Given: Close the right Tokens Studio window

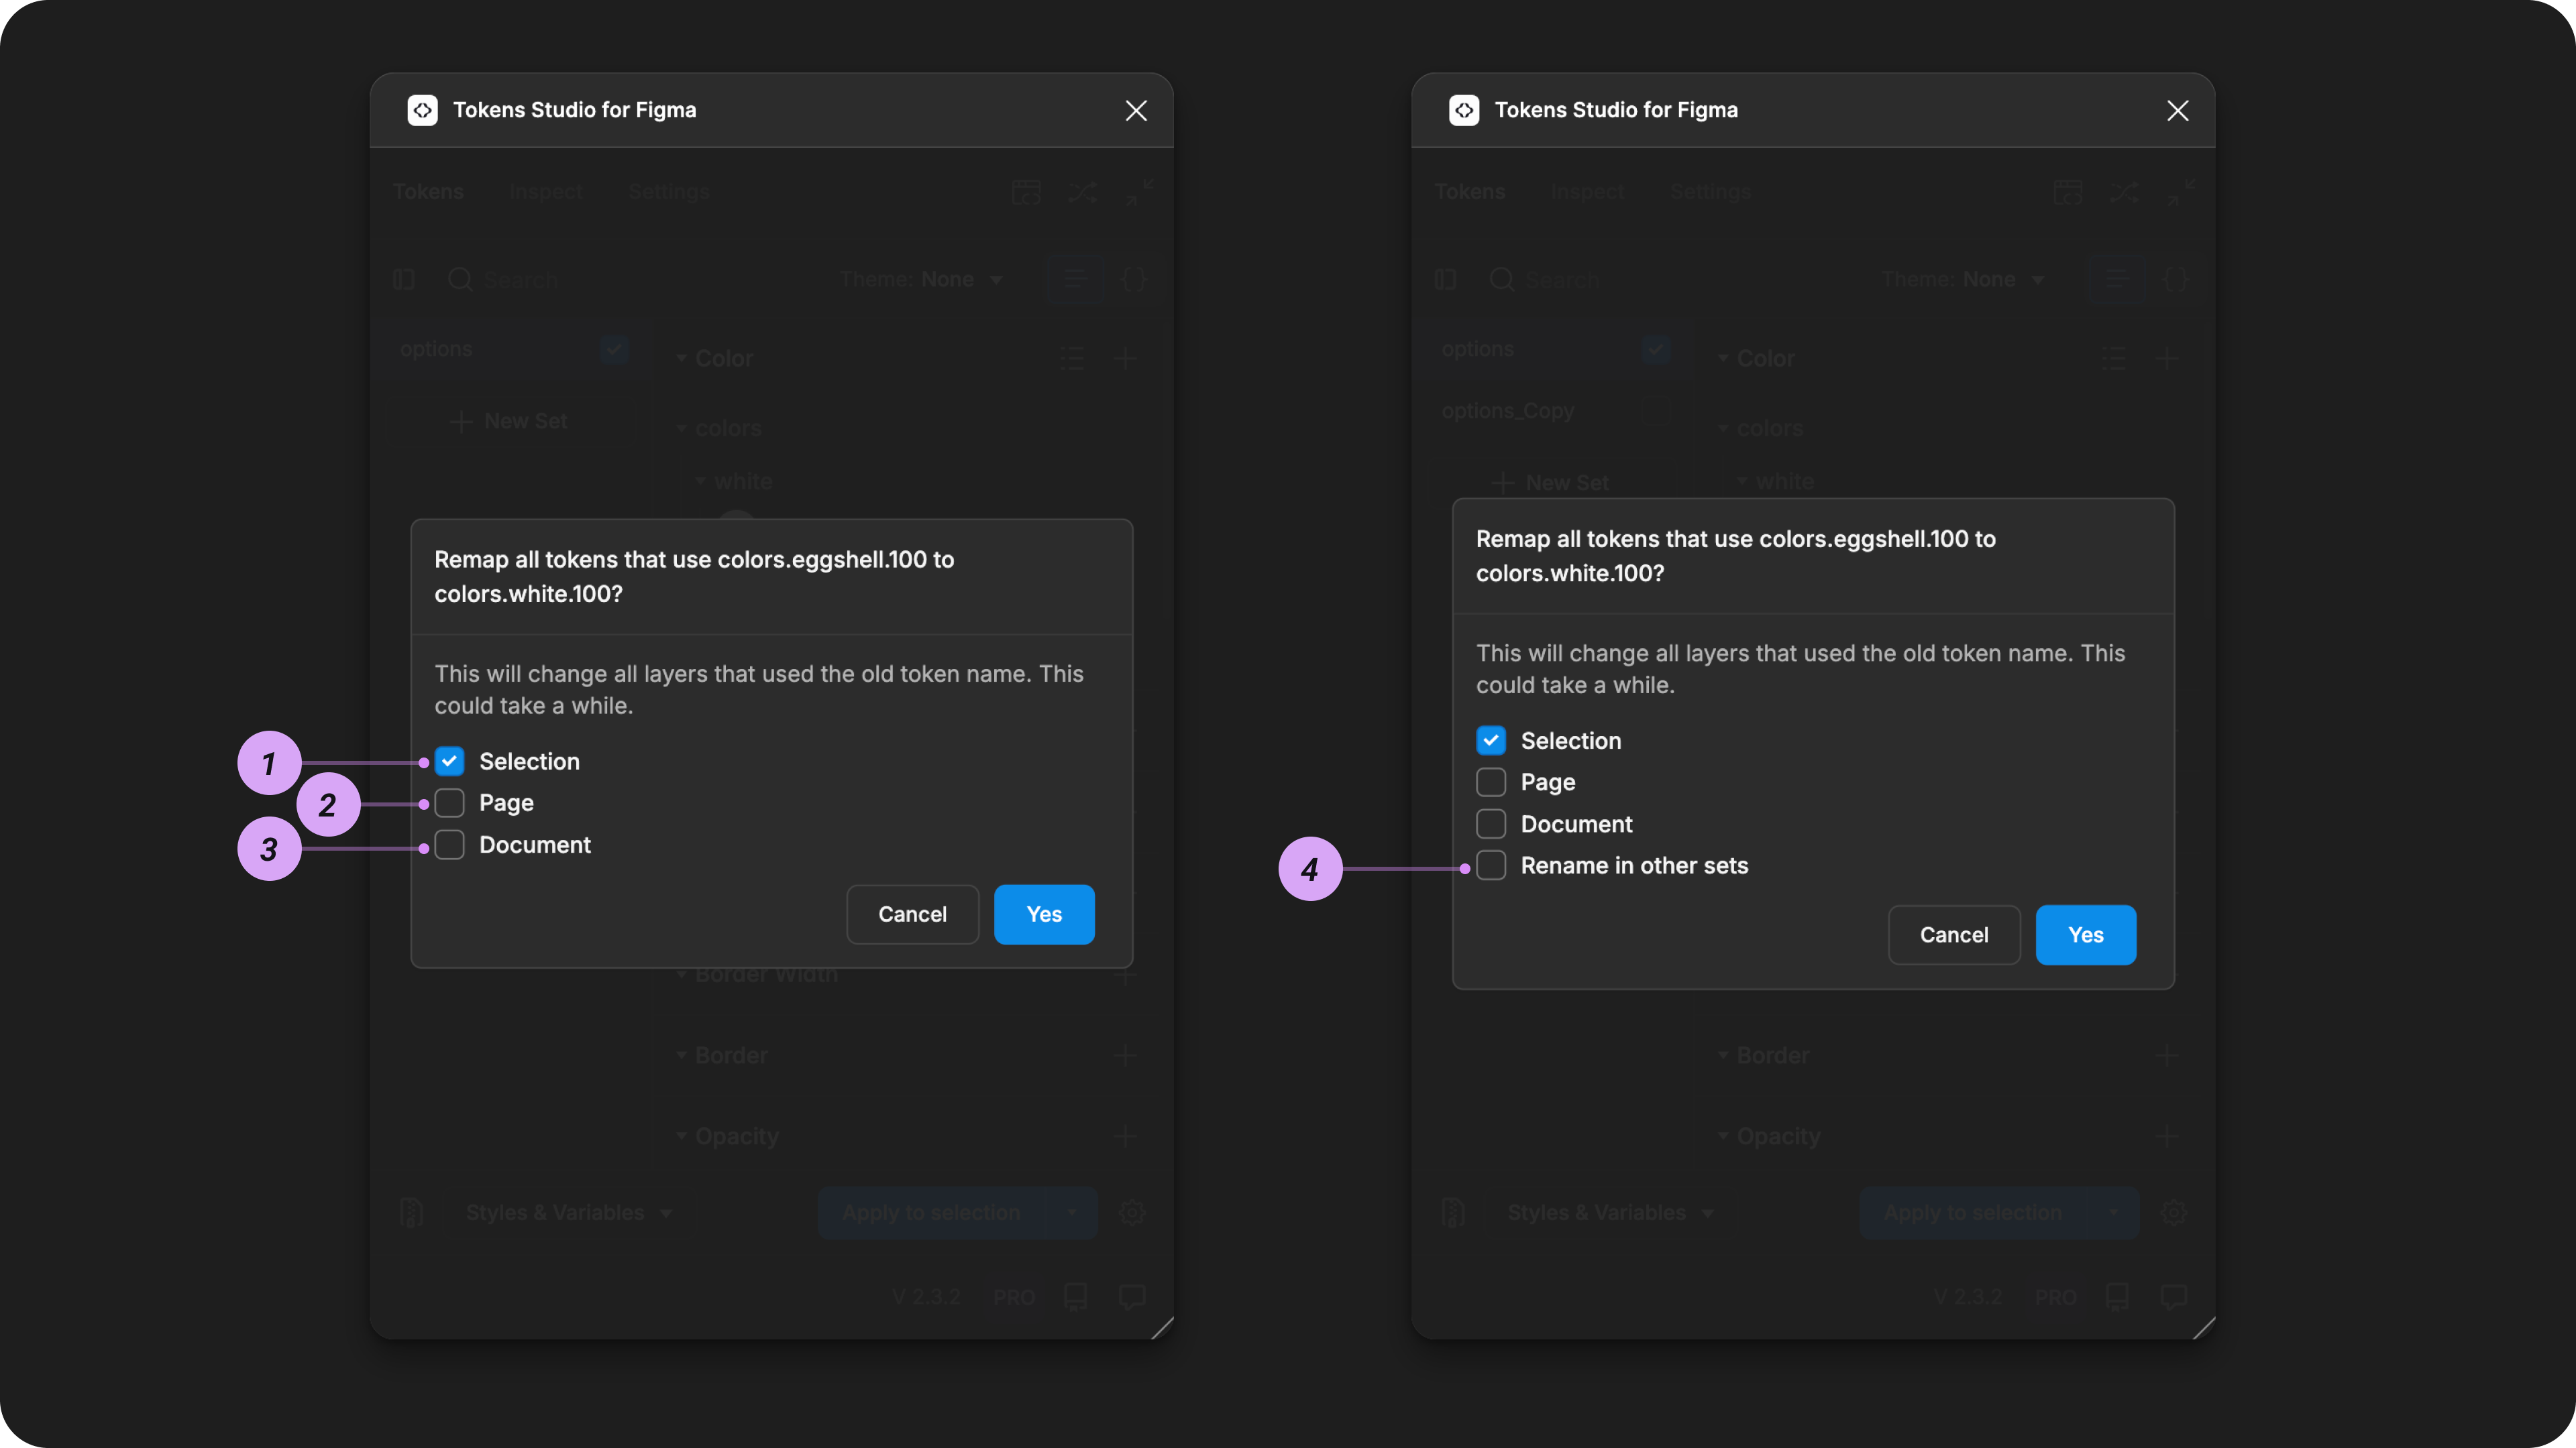Looking at the screenshot, I should click(2178, 111).
